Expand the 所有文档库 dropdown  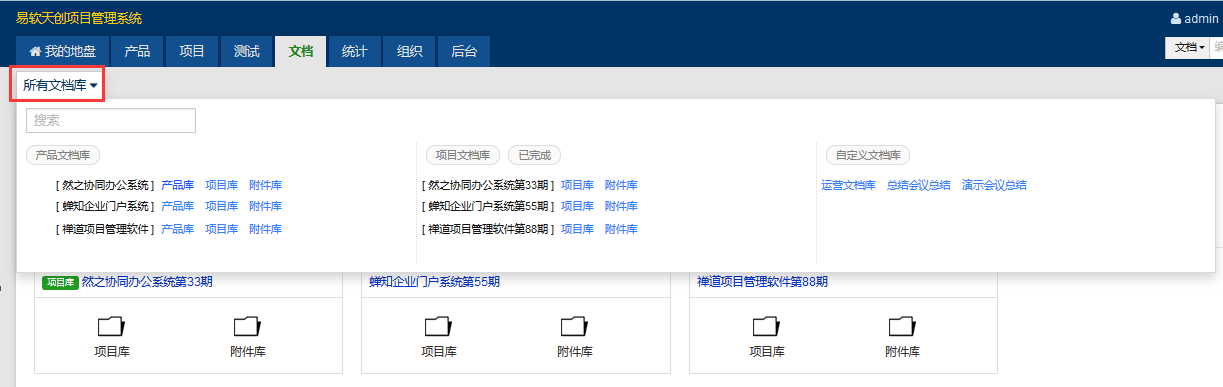(60, 85)
